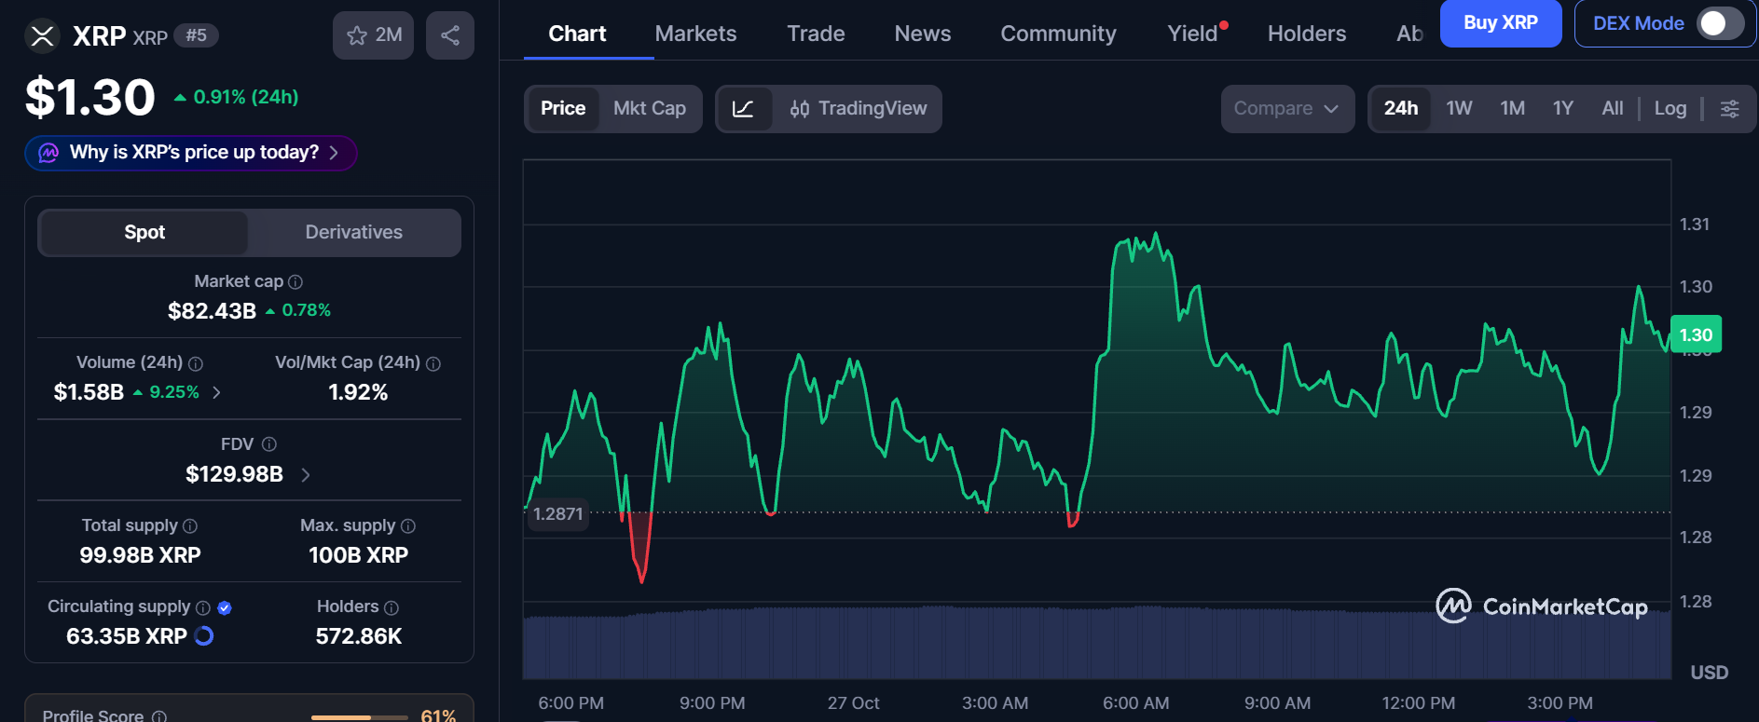Switch to TradingView candlestick chart
Viewport: 1759px width, 722px height.
[x=858, y=109]
